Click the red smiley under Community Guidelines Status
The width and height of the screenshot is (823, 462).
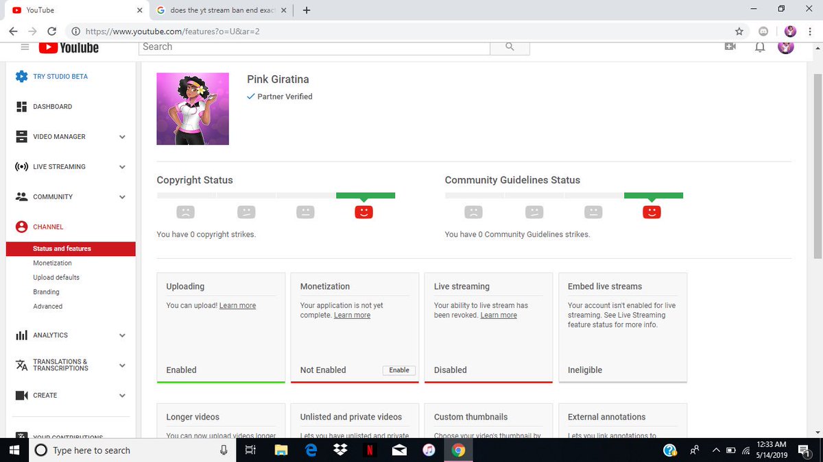[652, 212]
